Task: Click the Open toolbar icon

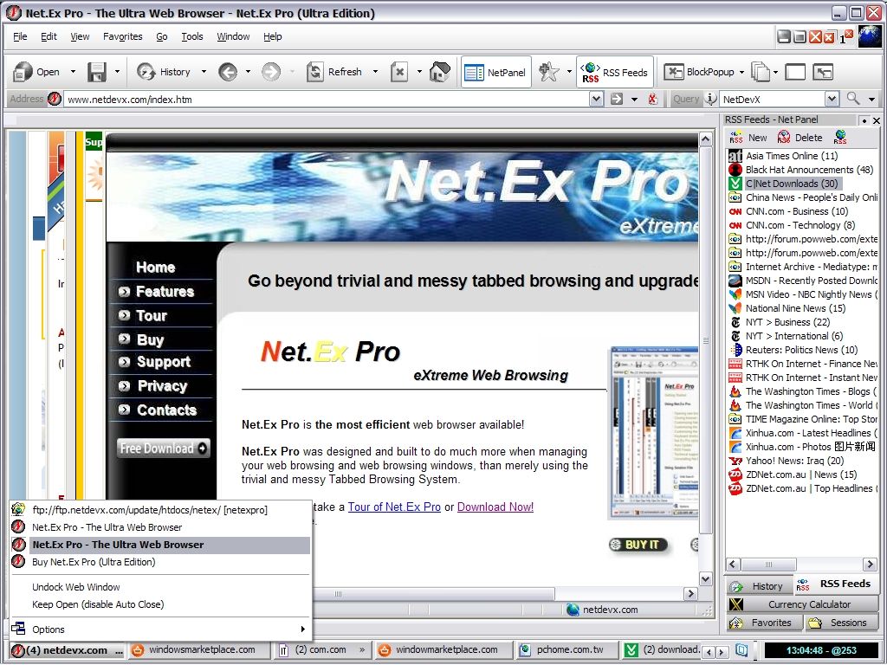Action: point(23,72)
